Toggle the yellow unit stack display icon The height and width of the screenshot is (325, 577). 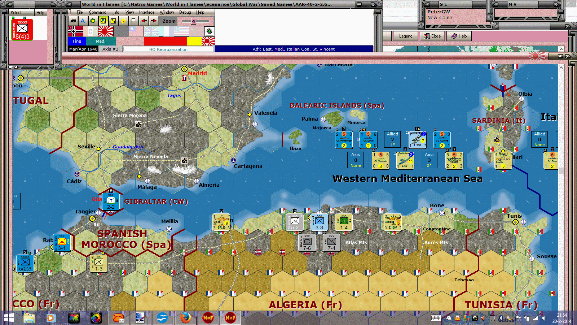113,21
